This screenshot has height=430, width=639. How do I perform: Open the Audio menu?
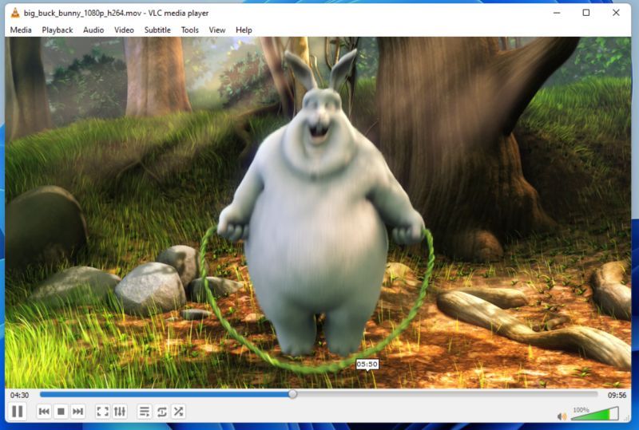point(93,30)
